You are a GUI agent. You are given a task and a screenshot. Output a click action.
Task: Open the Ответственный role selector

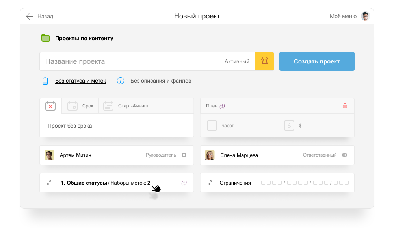320,155
